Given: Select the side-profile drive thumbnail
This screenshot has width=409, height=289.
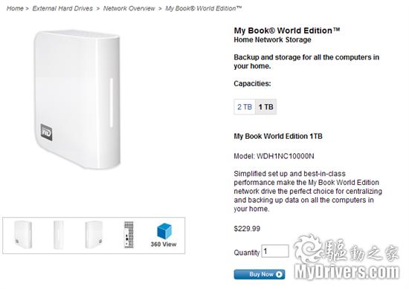Looking at the screenshot, I should click(x=59, y=235).
